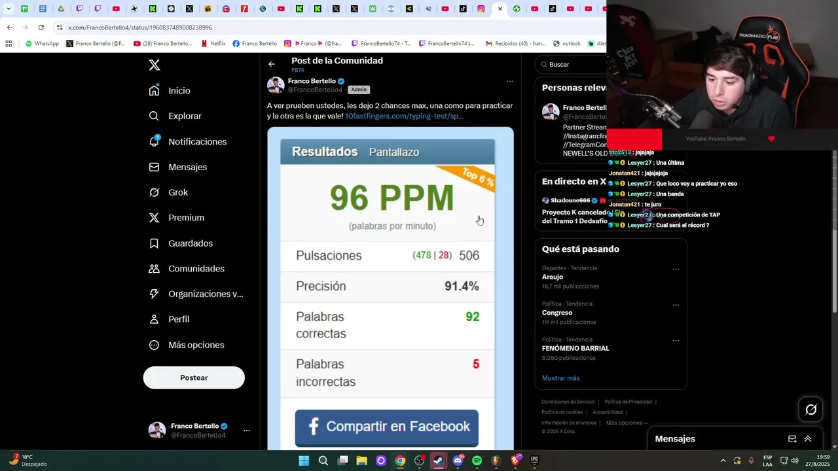Open Mensajes in the sidebar
The height and width of the screenshot is (471, 838).
coord(177,167)
